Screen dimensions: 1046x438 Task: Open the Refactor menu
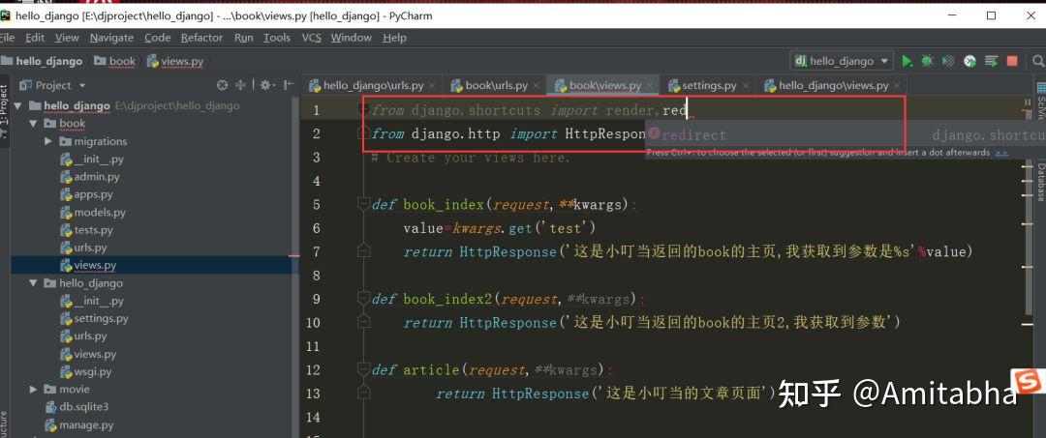202,38
